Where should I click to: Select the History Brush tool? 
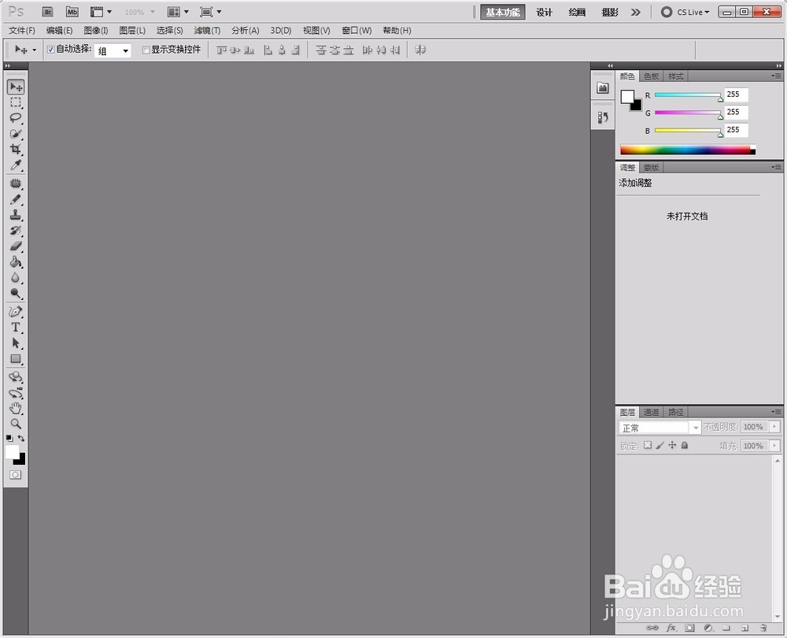[x=16, y=231]
